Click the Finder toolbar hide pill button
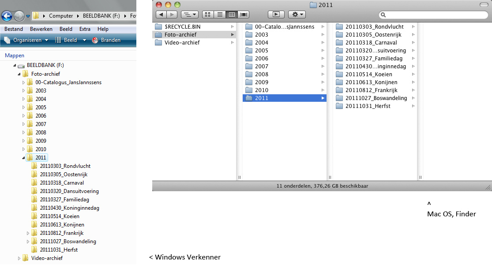Image resolution: width=492 pixels, height=267 pixels. point(484,5)
